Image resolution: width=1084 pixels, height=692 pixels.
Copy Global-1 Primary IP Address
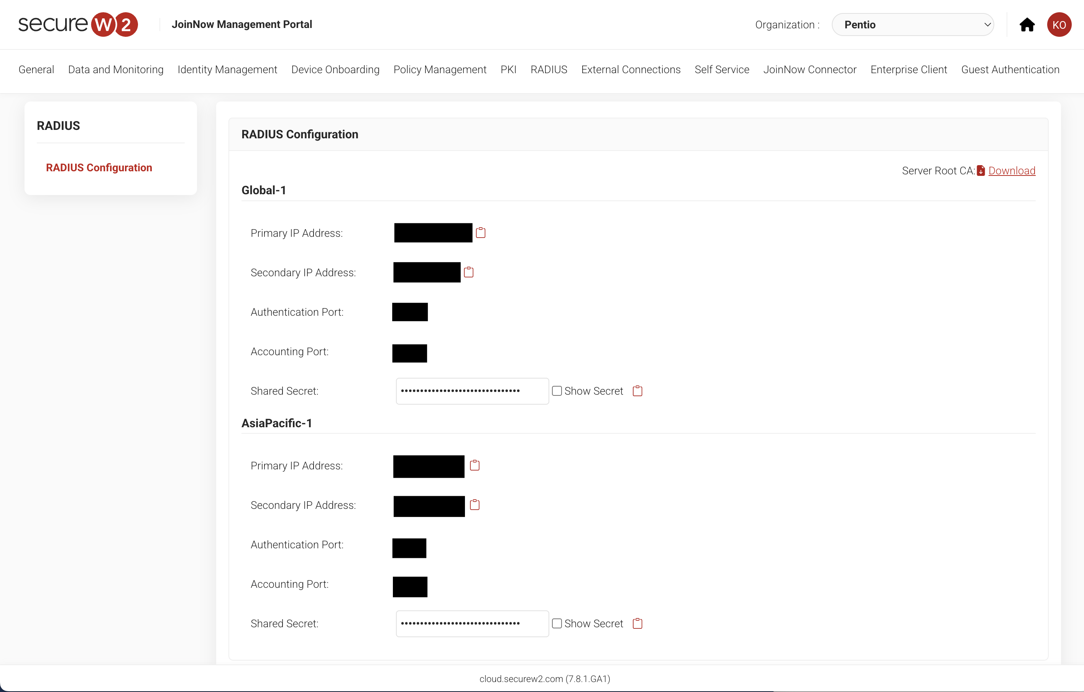coord(481,233)
